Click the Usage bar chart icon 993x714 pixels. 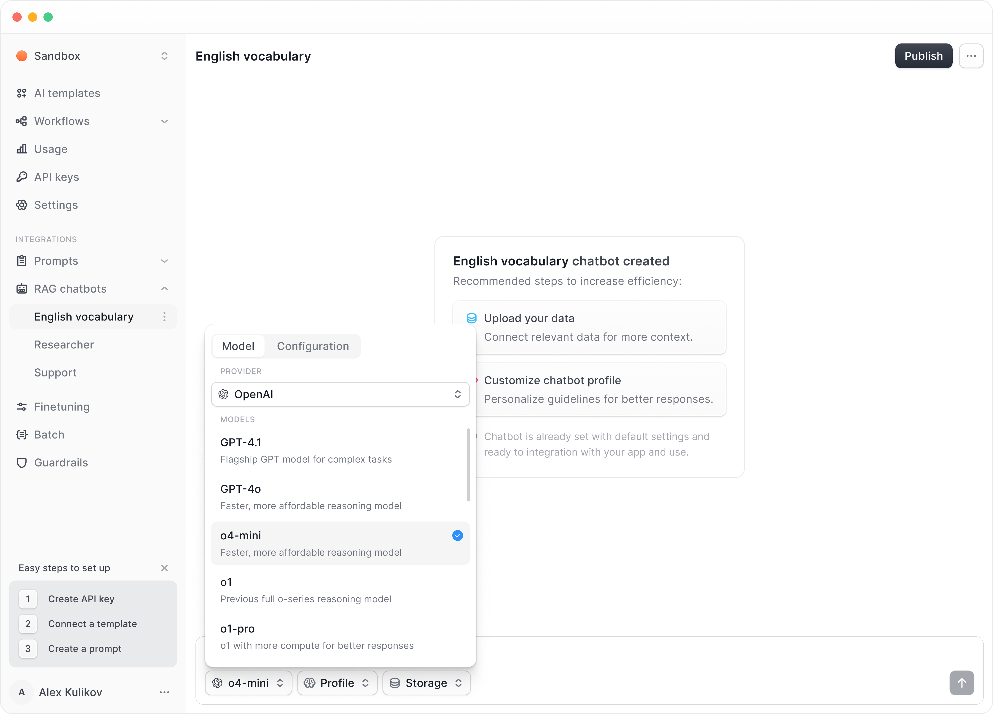pos(21,149)
